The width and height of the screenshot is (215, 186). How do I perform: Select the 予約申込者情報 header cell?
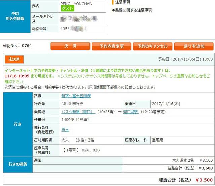14,16
